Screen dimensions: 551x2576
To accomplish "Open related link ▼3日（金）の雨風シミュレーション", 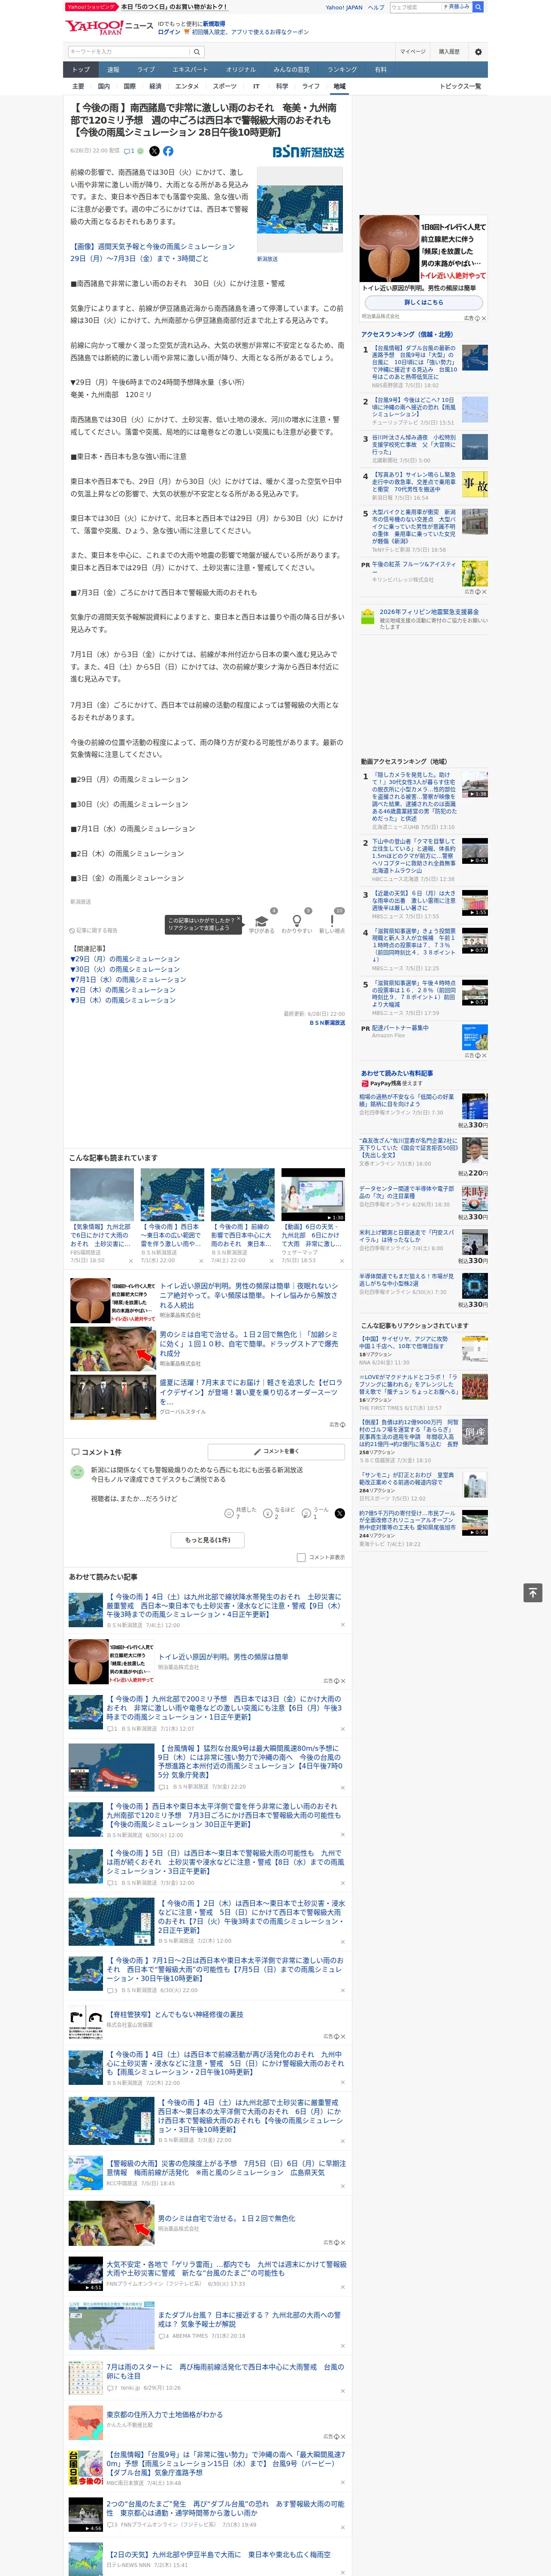I will pos(123,1000).
